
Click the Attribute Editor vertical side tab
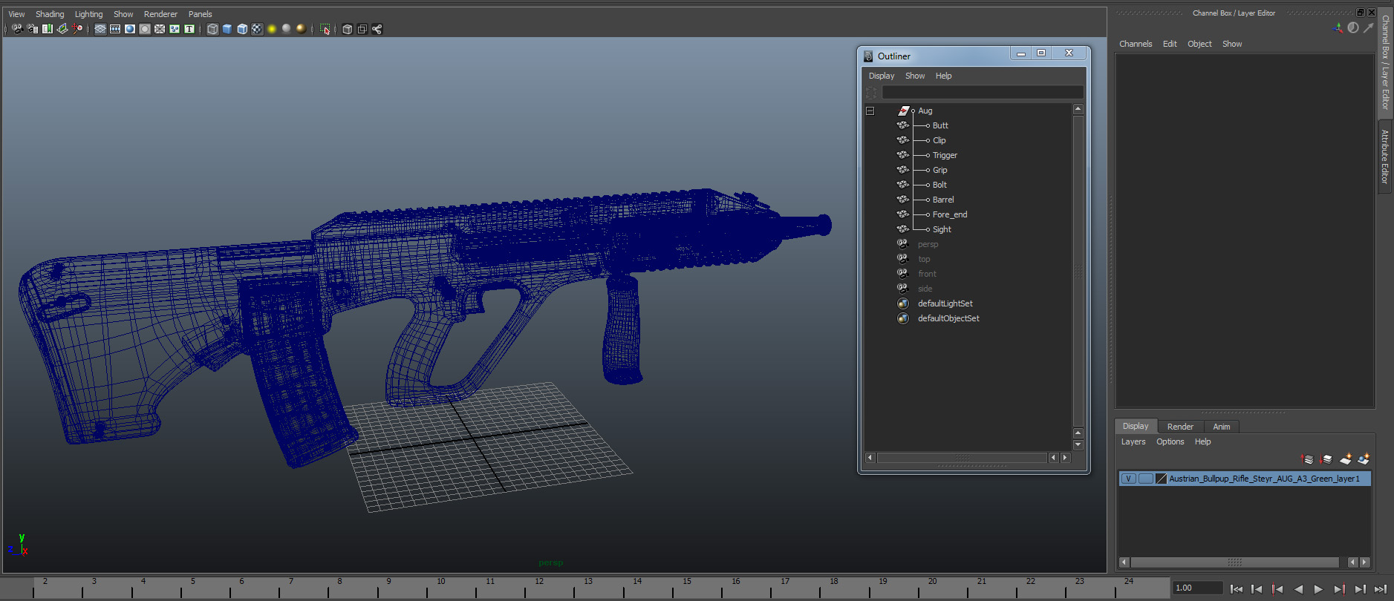[x=1385, y=157]
